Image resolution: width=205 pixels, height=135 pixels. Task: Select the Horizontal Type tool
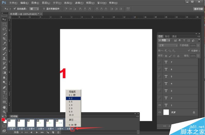pos(4,92)
